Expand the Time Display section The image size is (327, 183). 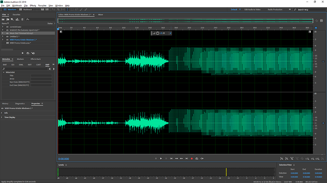pos(2,117)
